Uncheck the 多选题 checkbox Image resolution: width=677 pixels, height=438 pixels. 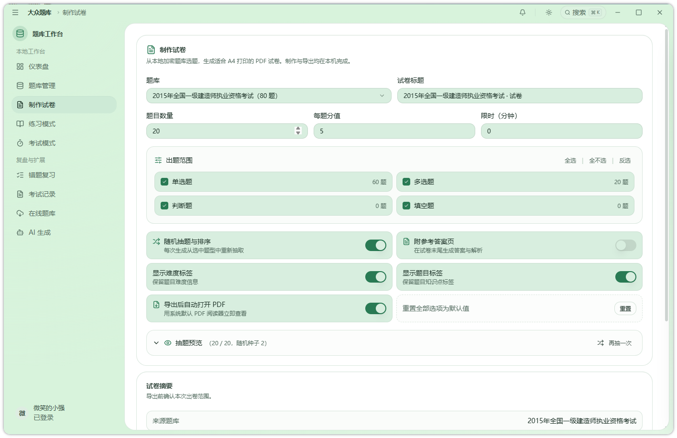point(406,182)
